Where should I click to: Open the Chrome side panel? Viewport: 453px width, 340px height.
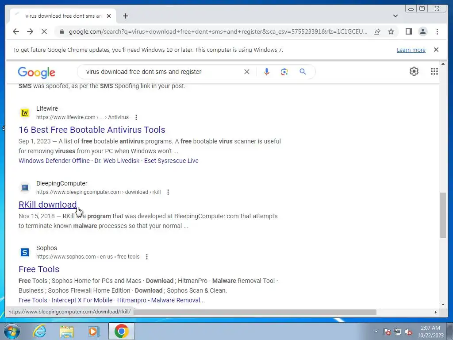pyautogui.click(x=408, y=31)
